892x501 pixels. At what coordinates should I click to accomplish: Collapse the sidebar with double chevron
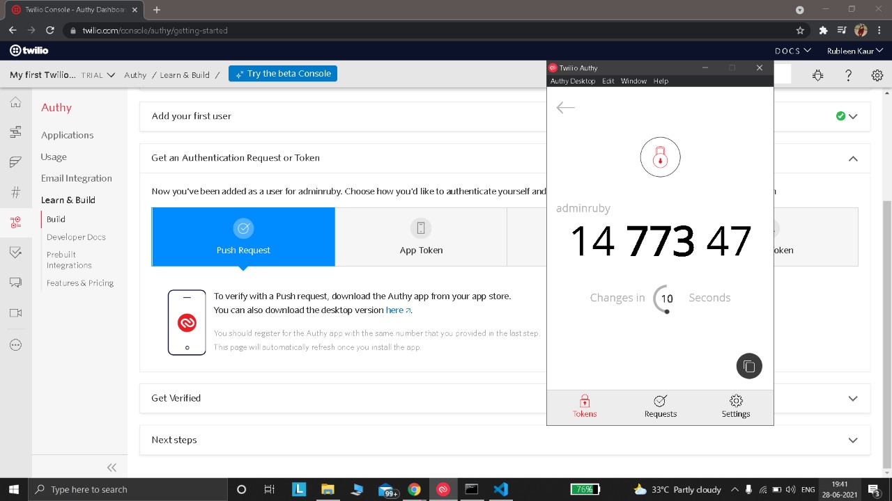pyautogui.click(x=111, y=468)
